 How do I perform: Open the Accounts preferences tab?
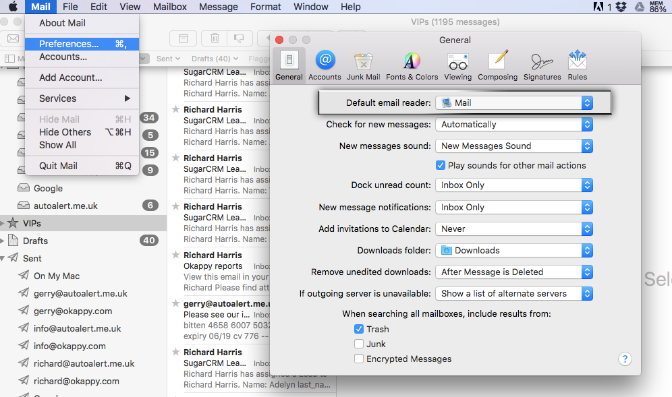pyautogui.click(x=325, y=65)
